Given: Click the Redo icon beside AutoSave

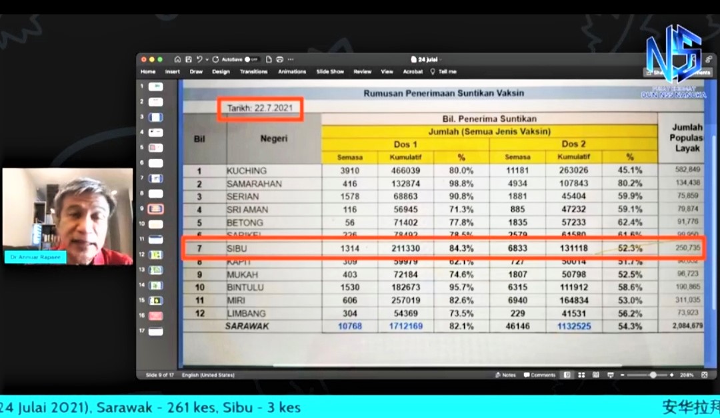Looking at the screenshot, I should click(215, 59).
